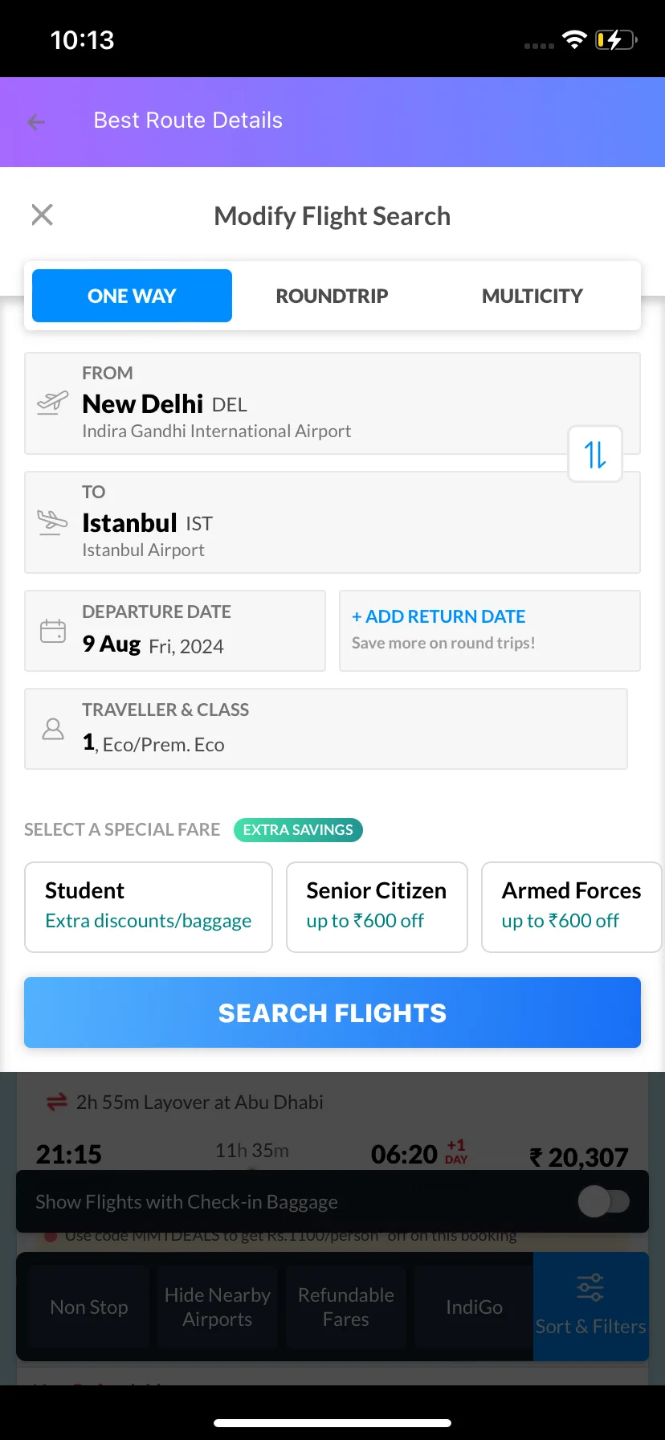Viewport: 665px width, 1440px height.
Task: Open Sort & Filters
Action: (x=590, y=1306)
